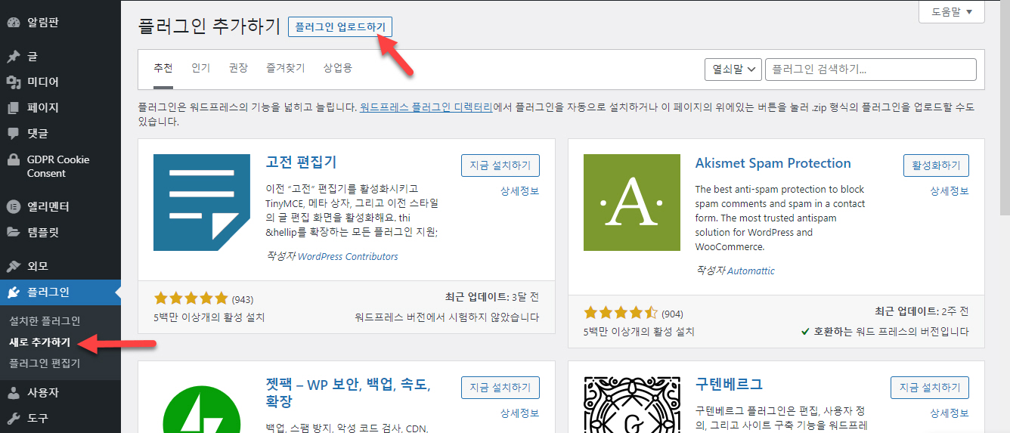Click the 젯팩 – WP 보안 title link

[x=348, y=394]
